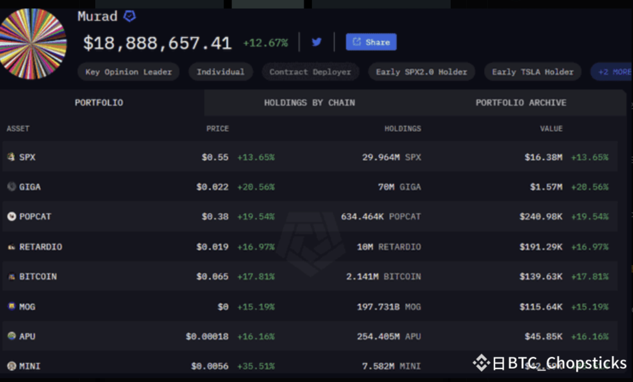Click the APU price $0.00018
This screenshot has width=633, height=382.
(x=207, y=336)
